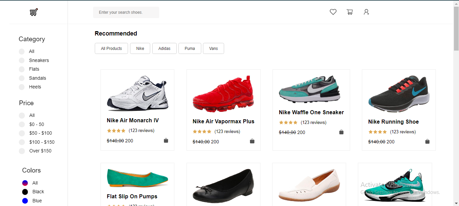Choose the Blue color swatch

point(25,201)
